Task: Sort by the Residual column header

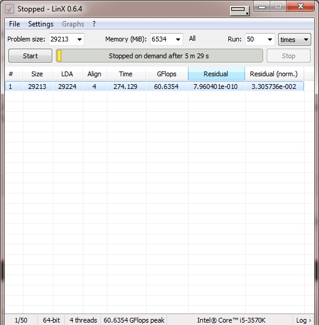Action: coord(216,74)
